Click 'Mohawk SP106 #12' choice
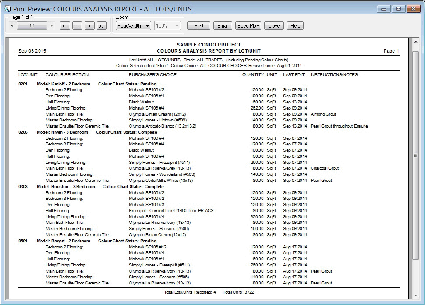The image size is (425, 305). 148,247
